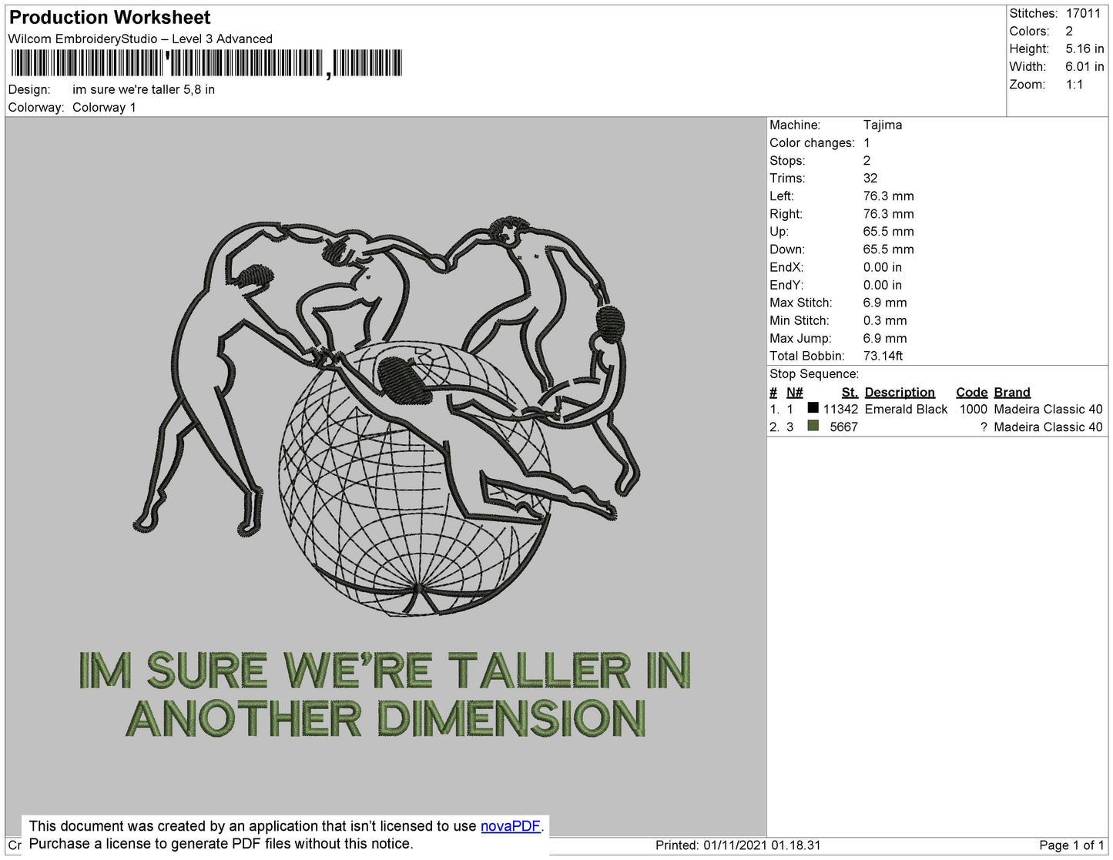Click the 'Down:' label
1113x860 pixels.
pos(787,249)
